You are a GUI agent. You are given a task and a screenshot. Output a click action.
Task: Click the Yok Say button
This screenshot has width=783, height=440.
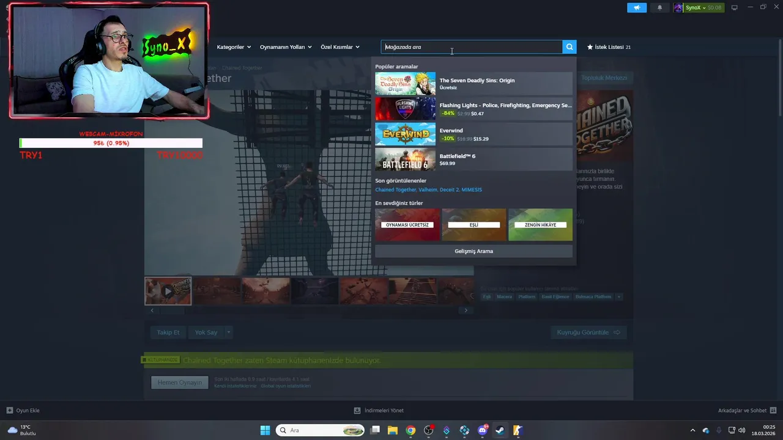(206, 332)
